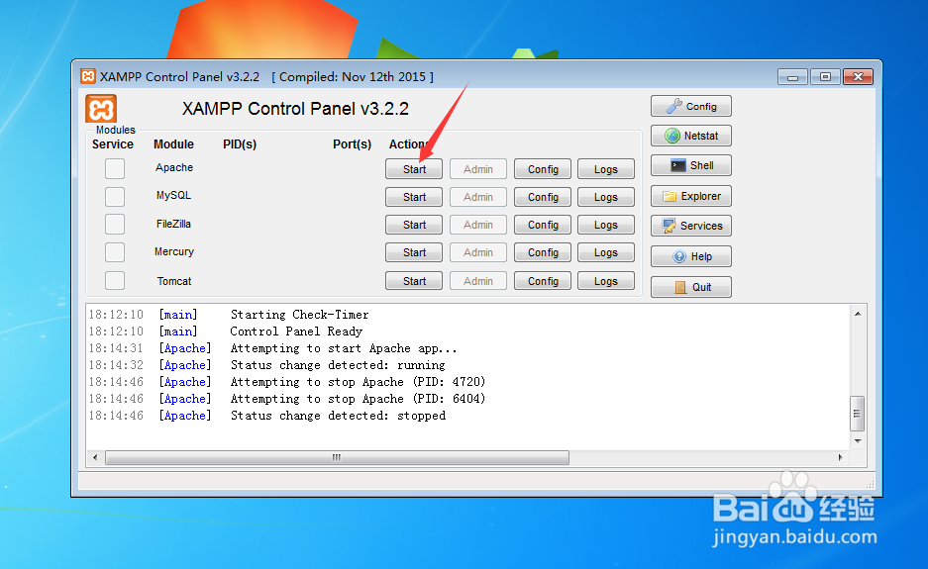This screenshot has height=569, width=928.
Task: Open the Tomcat Config menu button
Action: (543, 281)
